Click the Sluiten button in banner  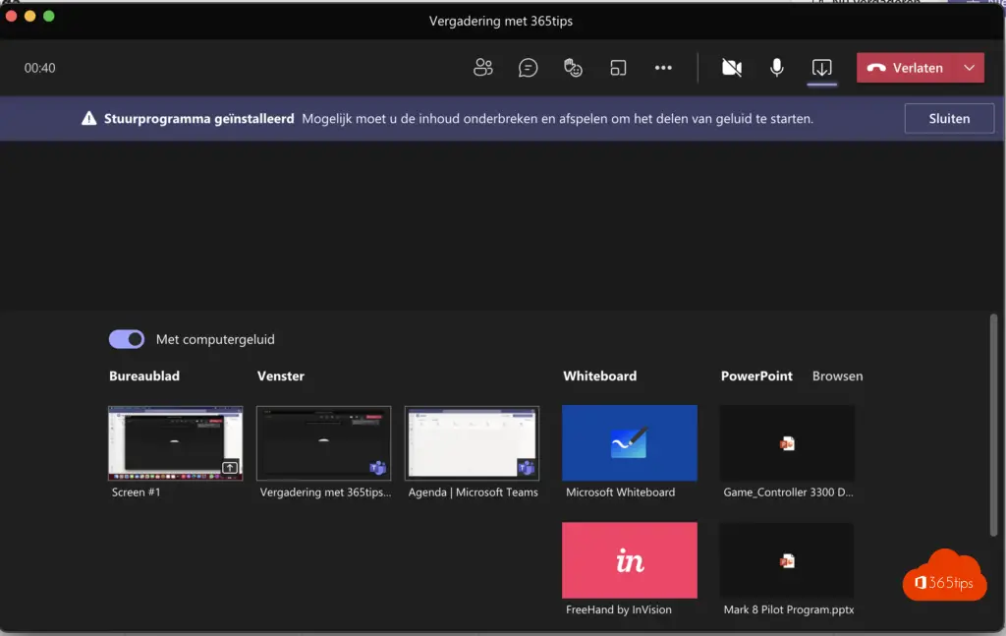tap(950, 119)
